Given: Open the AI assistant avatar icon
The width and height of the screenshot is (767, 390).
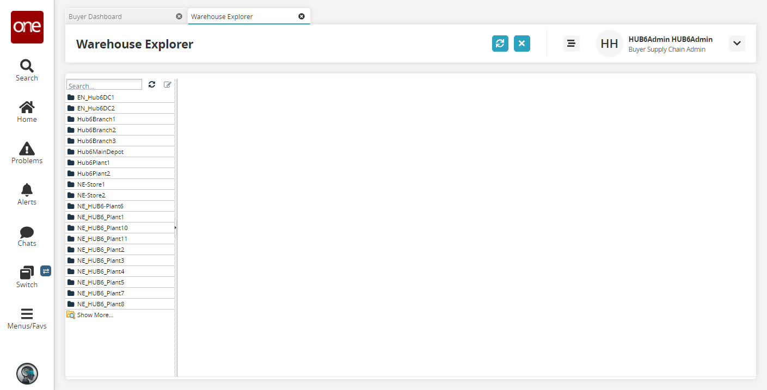Looking at the screenshot, I should pos(27,374).
